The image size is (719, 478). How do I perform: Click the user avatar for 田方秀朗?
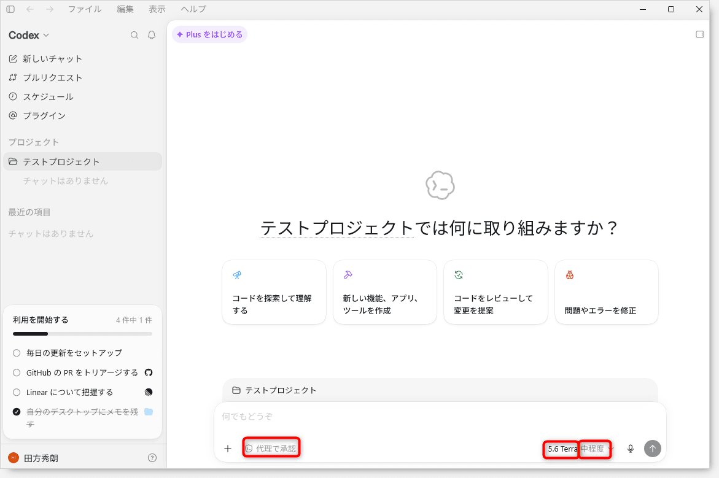click(14, 458)
